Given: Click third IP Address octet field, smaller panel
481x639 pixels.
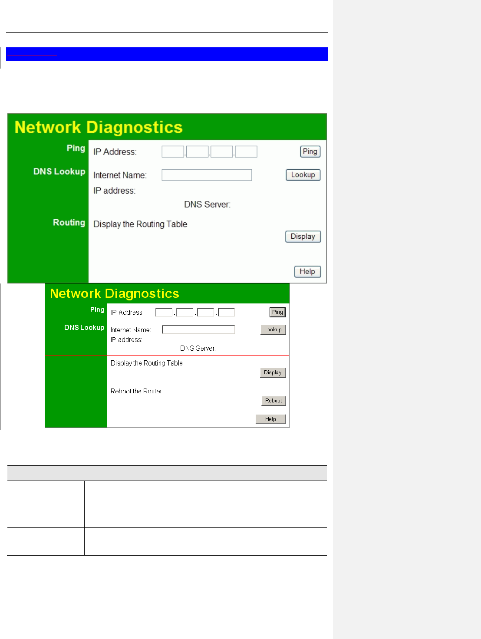Looking at the screenshot, I should point(206,312).
